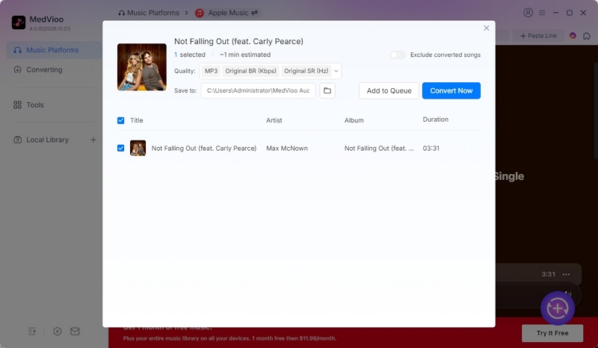The width and height of the screenshot is (598, 348).
Task: Open feedback mail envelope icon
Action: pyautogui.click(x=75, y=332)
